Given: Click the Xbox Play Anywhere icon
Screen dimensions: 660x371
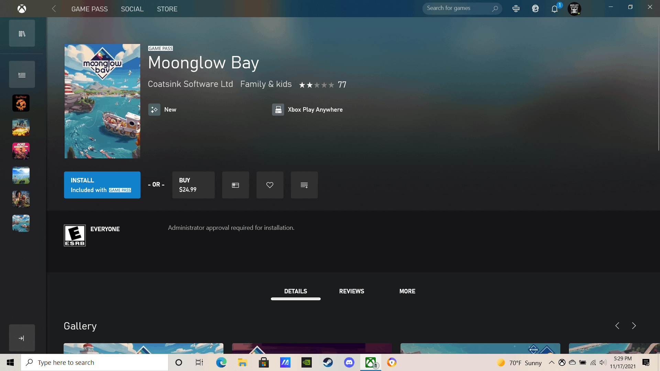Looking at the screenshot, I should pos(278,110).
